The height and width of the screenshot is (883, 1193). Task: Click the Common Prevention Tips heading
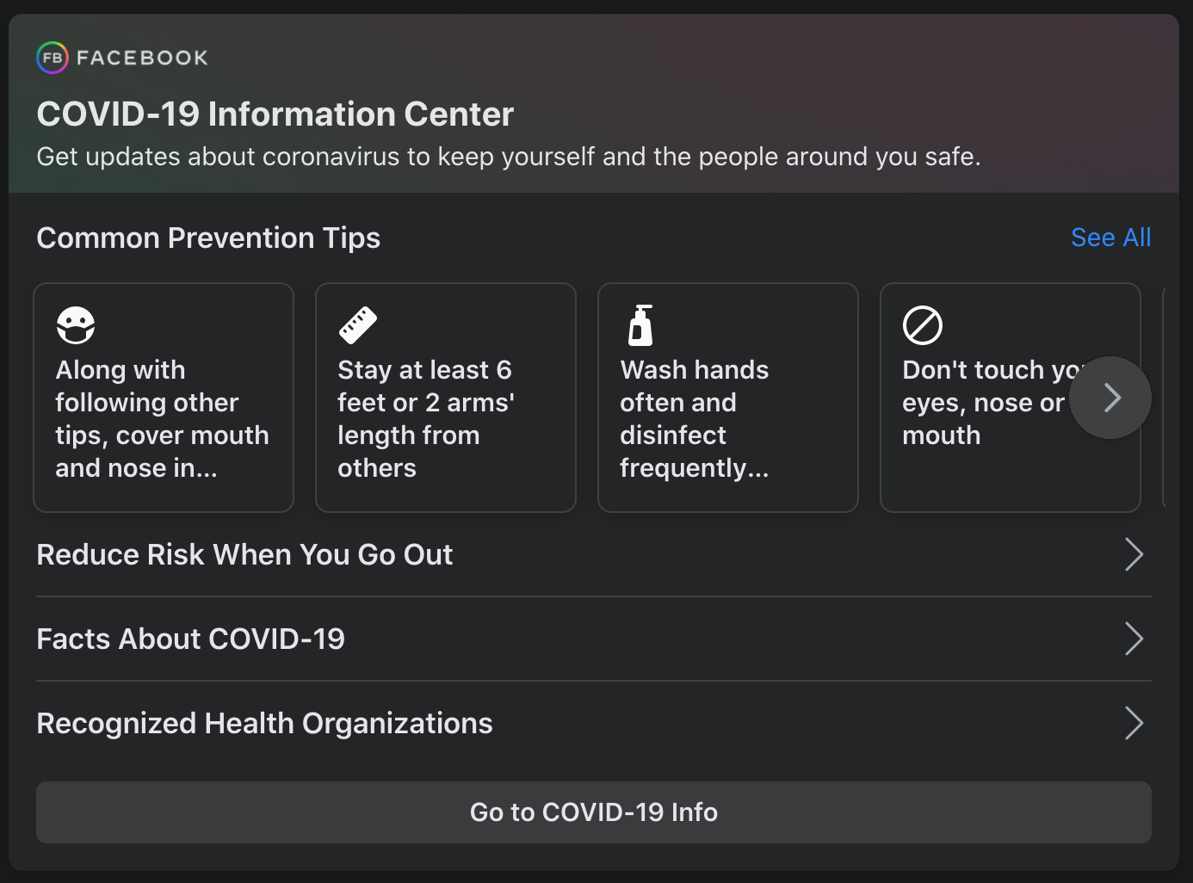coord(207,238)
